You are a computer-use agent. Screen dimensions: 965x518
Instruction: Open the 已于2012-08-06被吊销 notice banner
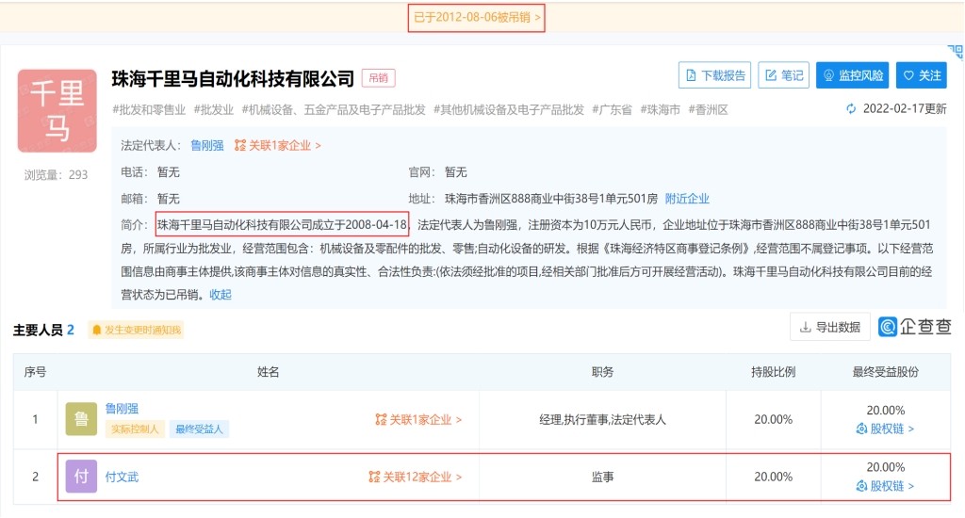coord(476,17)
